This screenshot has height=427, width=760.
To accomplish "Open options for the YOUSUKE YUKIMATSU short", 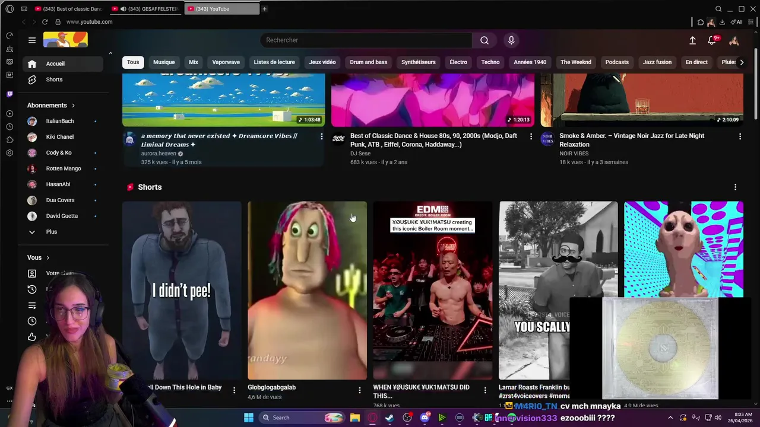I will click(485, 390).
